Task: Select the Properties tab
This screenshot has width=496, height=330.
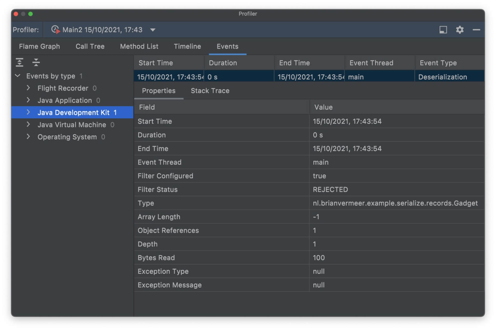Action: (159, 91)
